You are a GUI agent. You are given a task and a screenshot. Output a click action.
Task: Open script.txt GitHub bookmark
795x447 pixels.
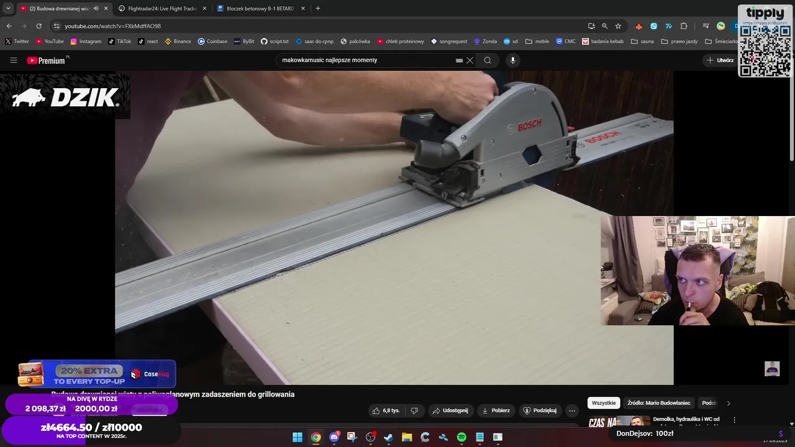[x=275, y=42]
